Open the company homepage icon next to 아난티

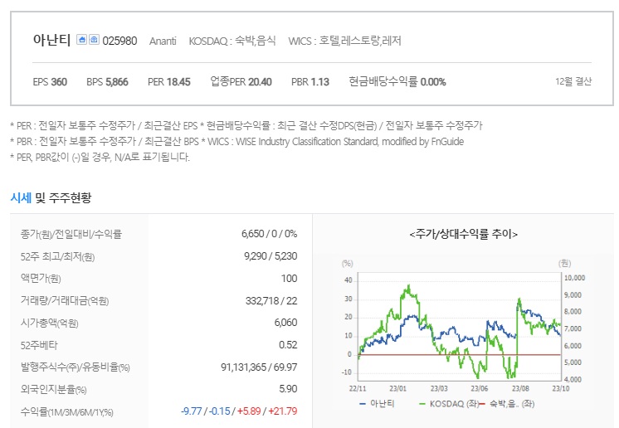81,40
